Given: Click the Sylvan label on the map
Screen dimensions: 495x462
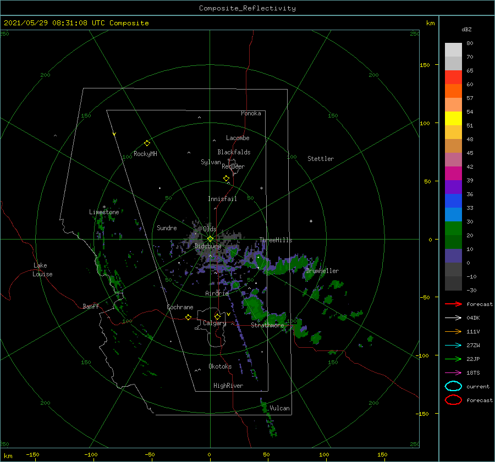Looking at the screenshot, I should [211, 162].
